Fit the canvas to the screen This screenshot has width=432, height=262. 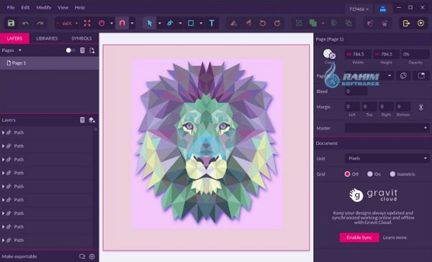[x=87, y=23]
